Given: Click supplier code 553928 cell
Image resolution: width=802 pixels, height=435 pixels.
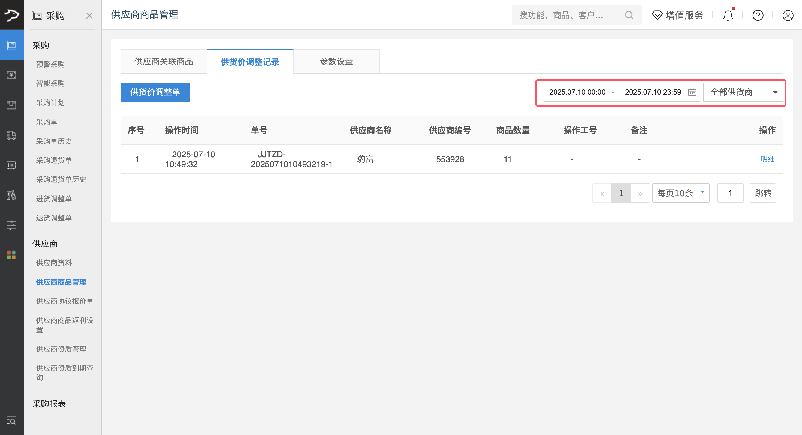Looking at the screenshot, I should pos(450,159).
